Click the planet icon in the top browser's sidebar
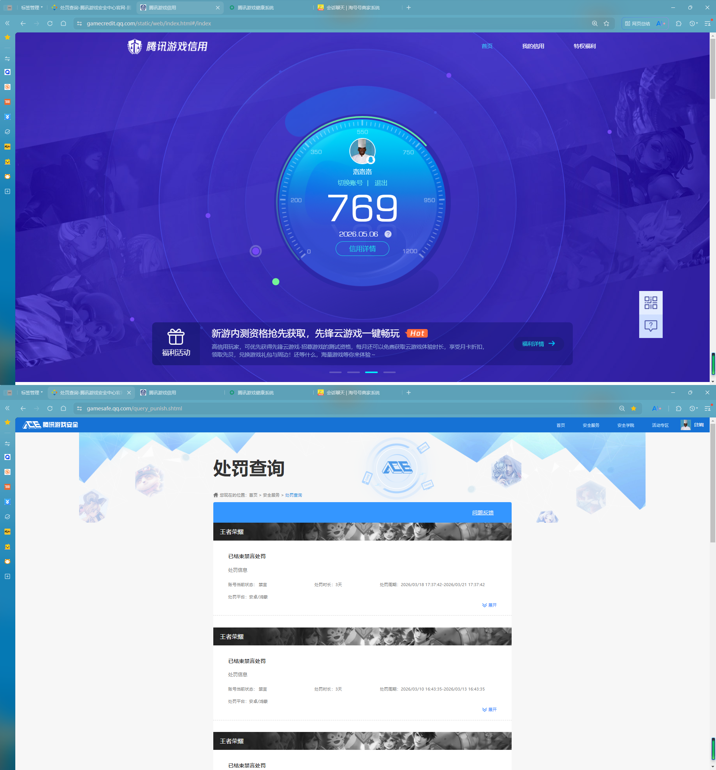This screenshot has height=770, width=716. point(7,132)
